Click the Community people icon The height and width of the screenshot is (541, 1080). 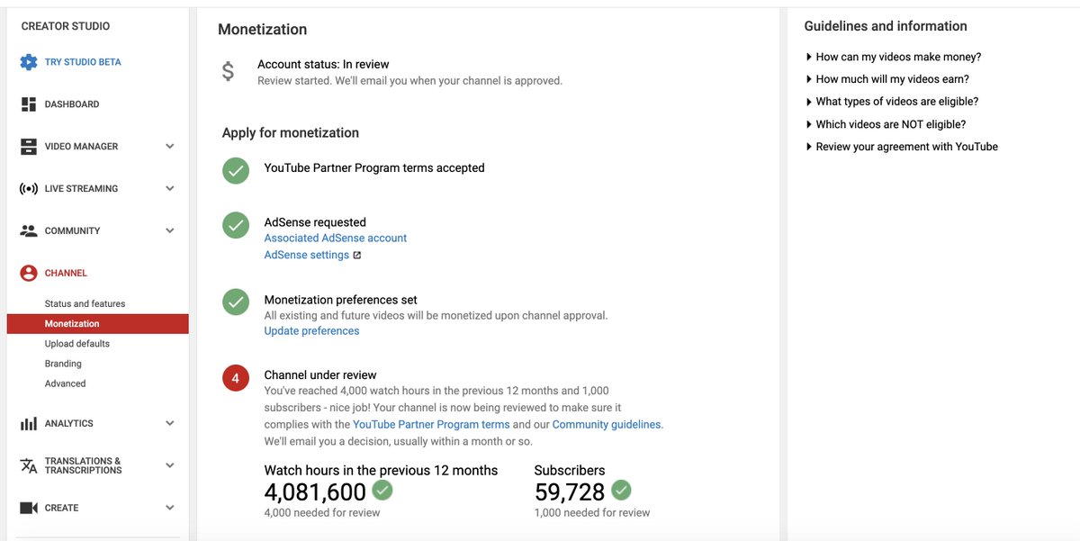(x=29, y=230)
